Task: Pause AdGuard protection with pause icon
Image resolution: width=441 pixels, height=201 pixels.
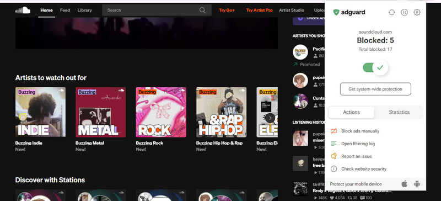Action: click(x=405, y=12)
